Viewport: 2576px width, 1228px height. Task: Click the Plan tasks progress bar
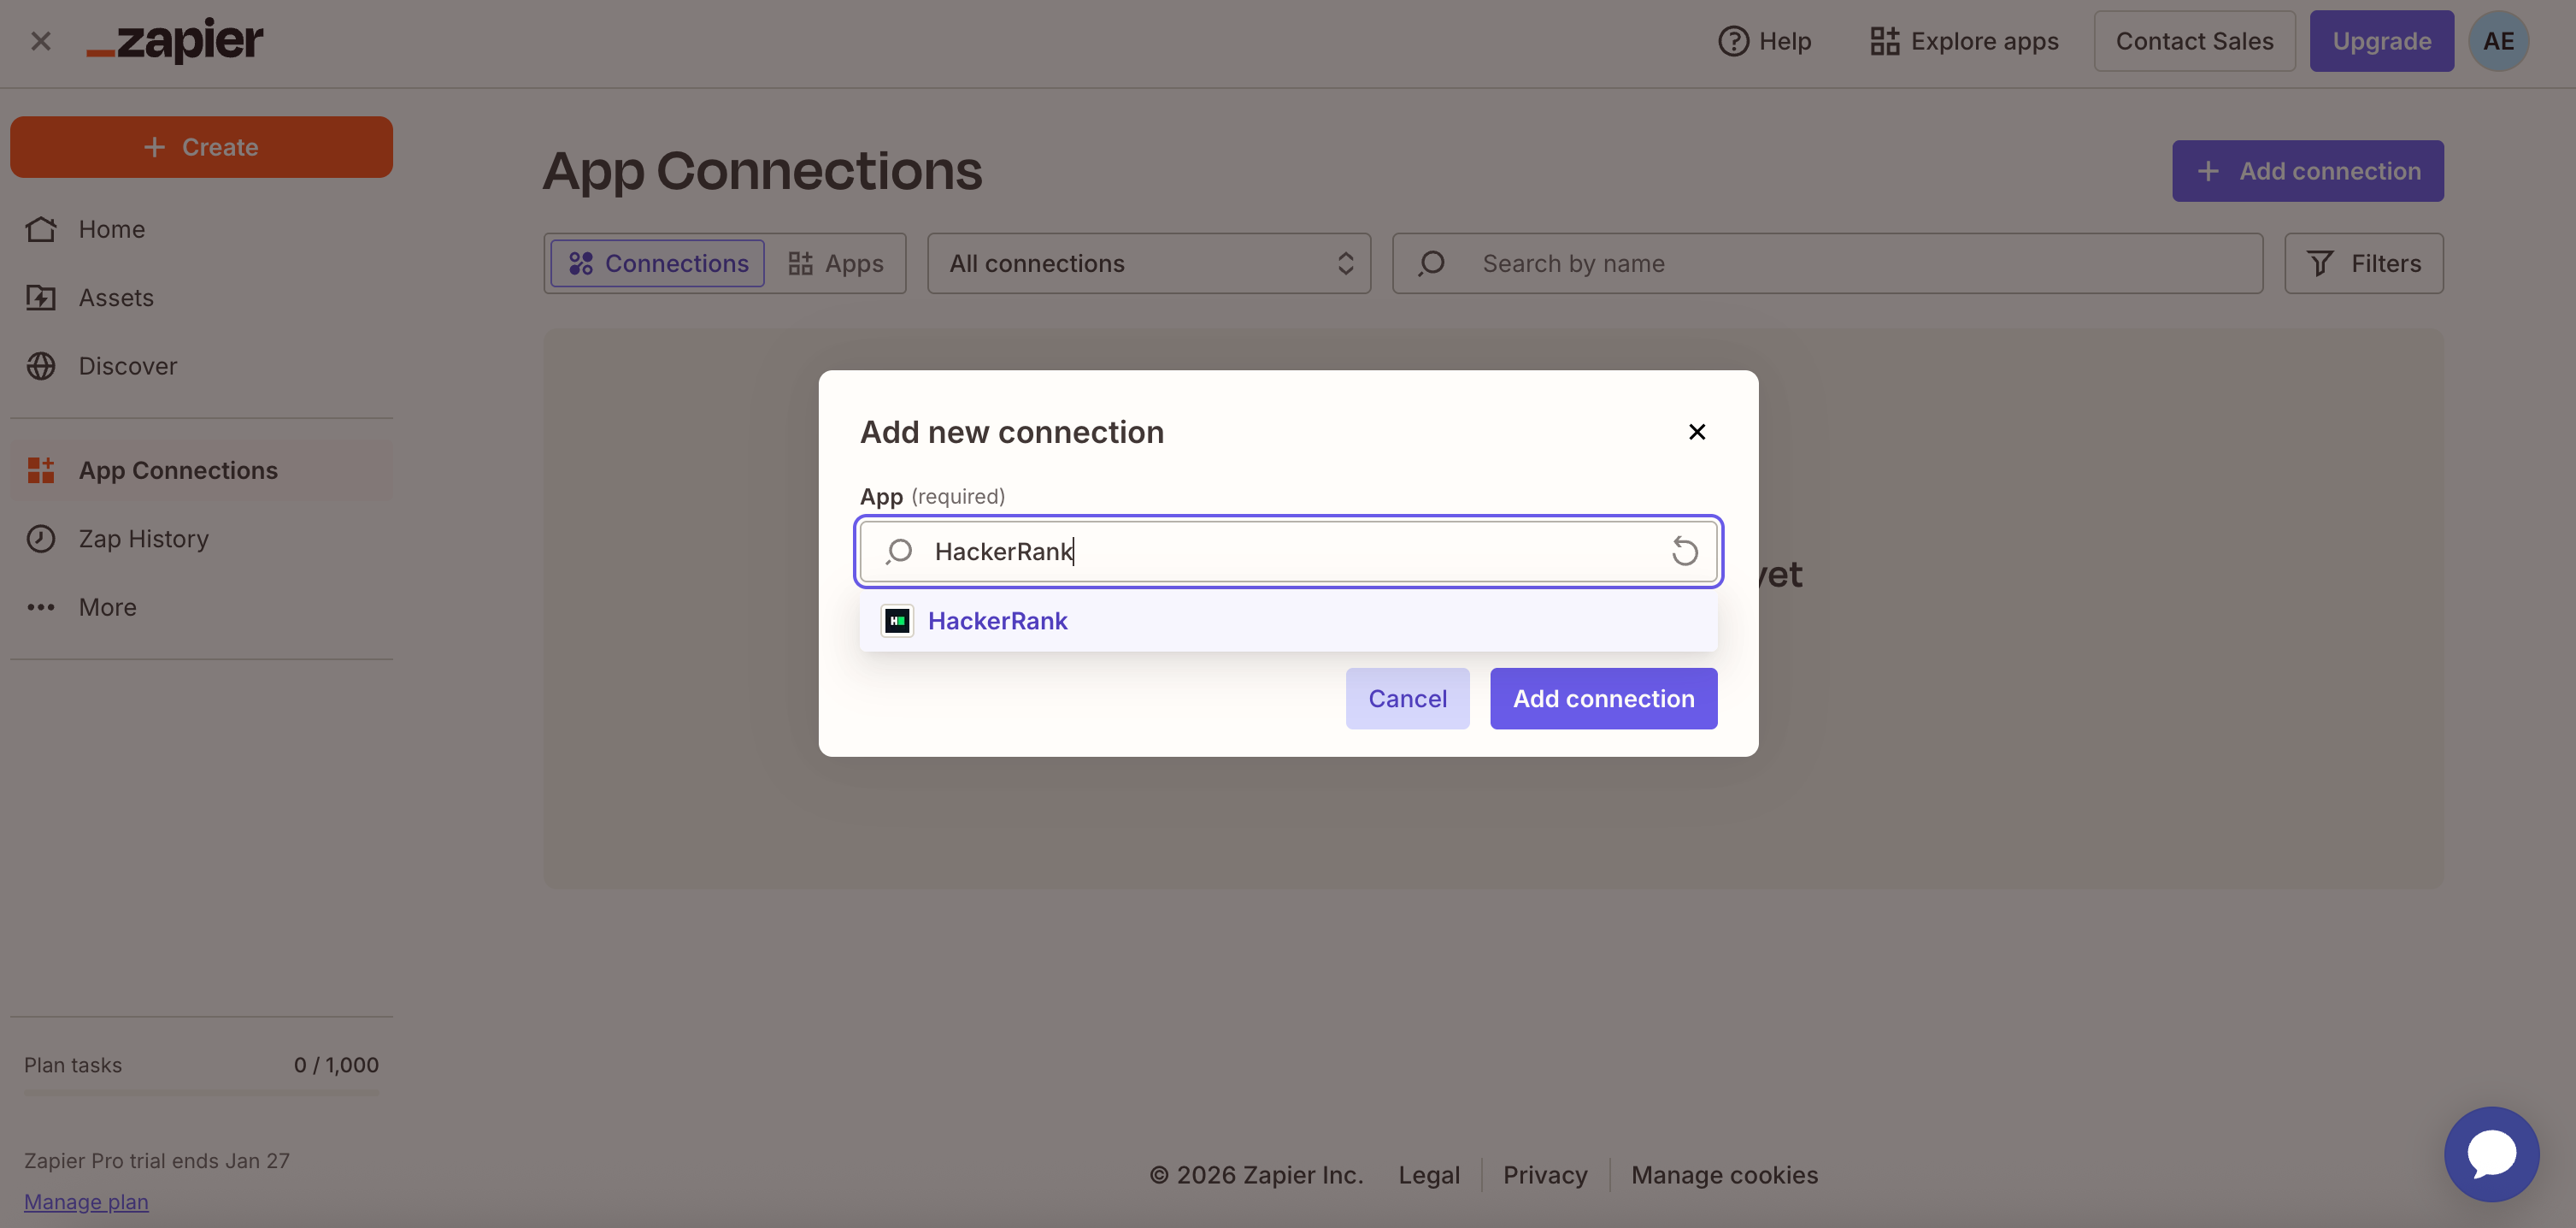[201, 1093]
